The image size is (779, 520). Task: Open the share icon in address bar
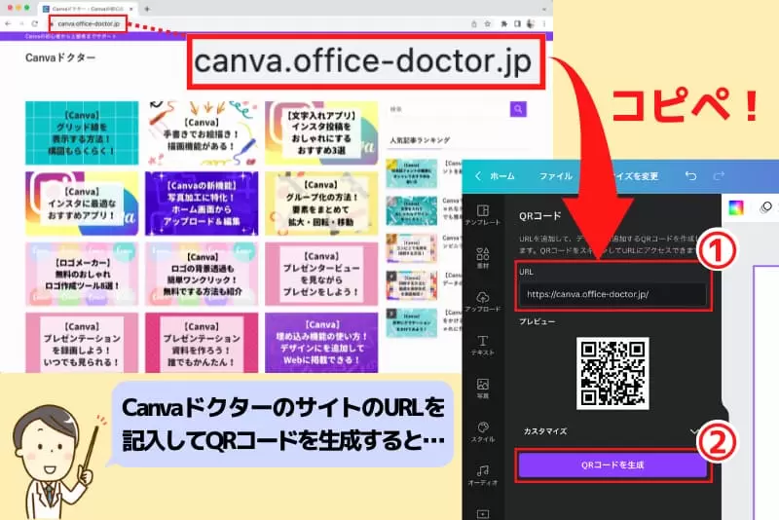[x=474, y=23]
